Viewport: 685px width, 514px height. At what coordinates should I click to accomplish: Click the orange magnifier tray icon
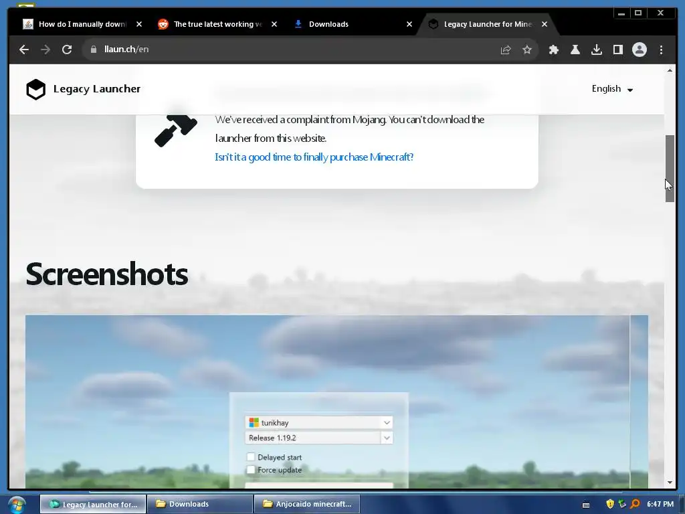point(635,504)
